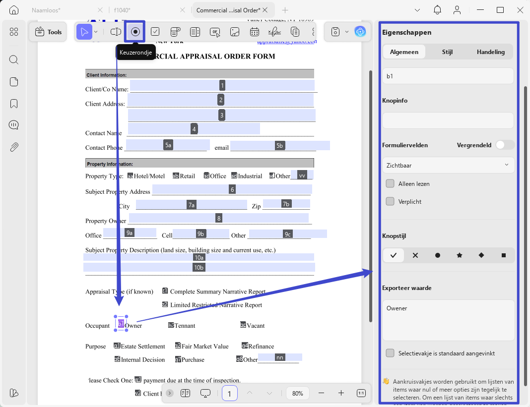Click the save document icon
The image size is (530, 407).
[x=335, y=32]
